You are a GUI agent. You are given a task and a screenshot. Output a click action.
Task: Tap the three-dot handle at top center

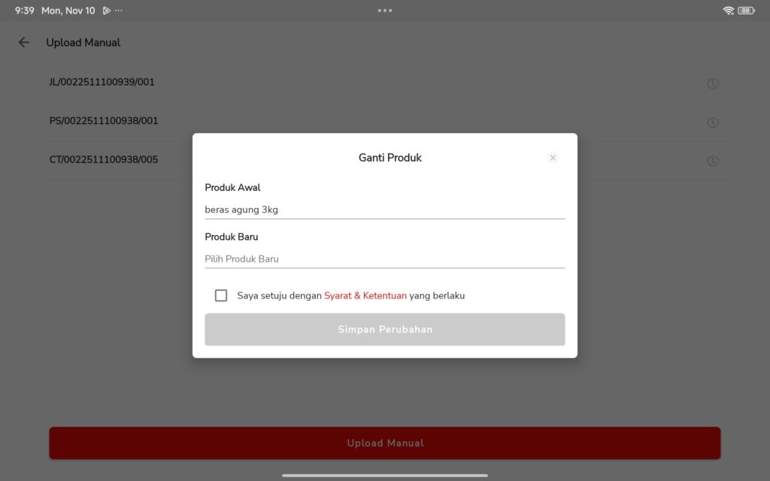coord(385,11)
